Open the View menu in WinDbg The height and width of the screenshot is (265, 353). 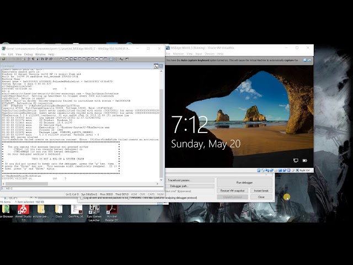(18, 54)
